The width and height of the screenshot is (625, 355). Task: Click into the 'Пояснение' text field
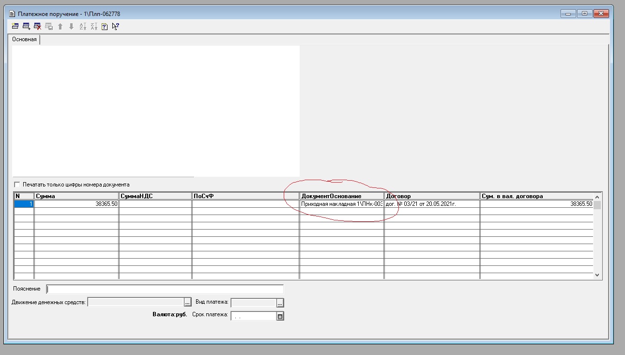pos(165,289)
